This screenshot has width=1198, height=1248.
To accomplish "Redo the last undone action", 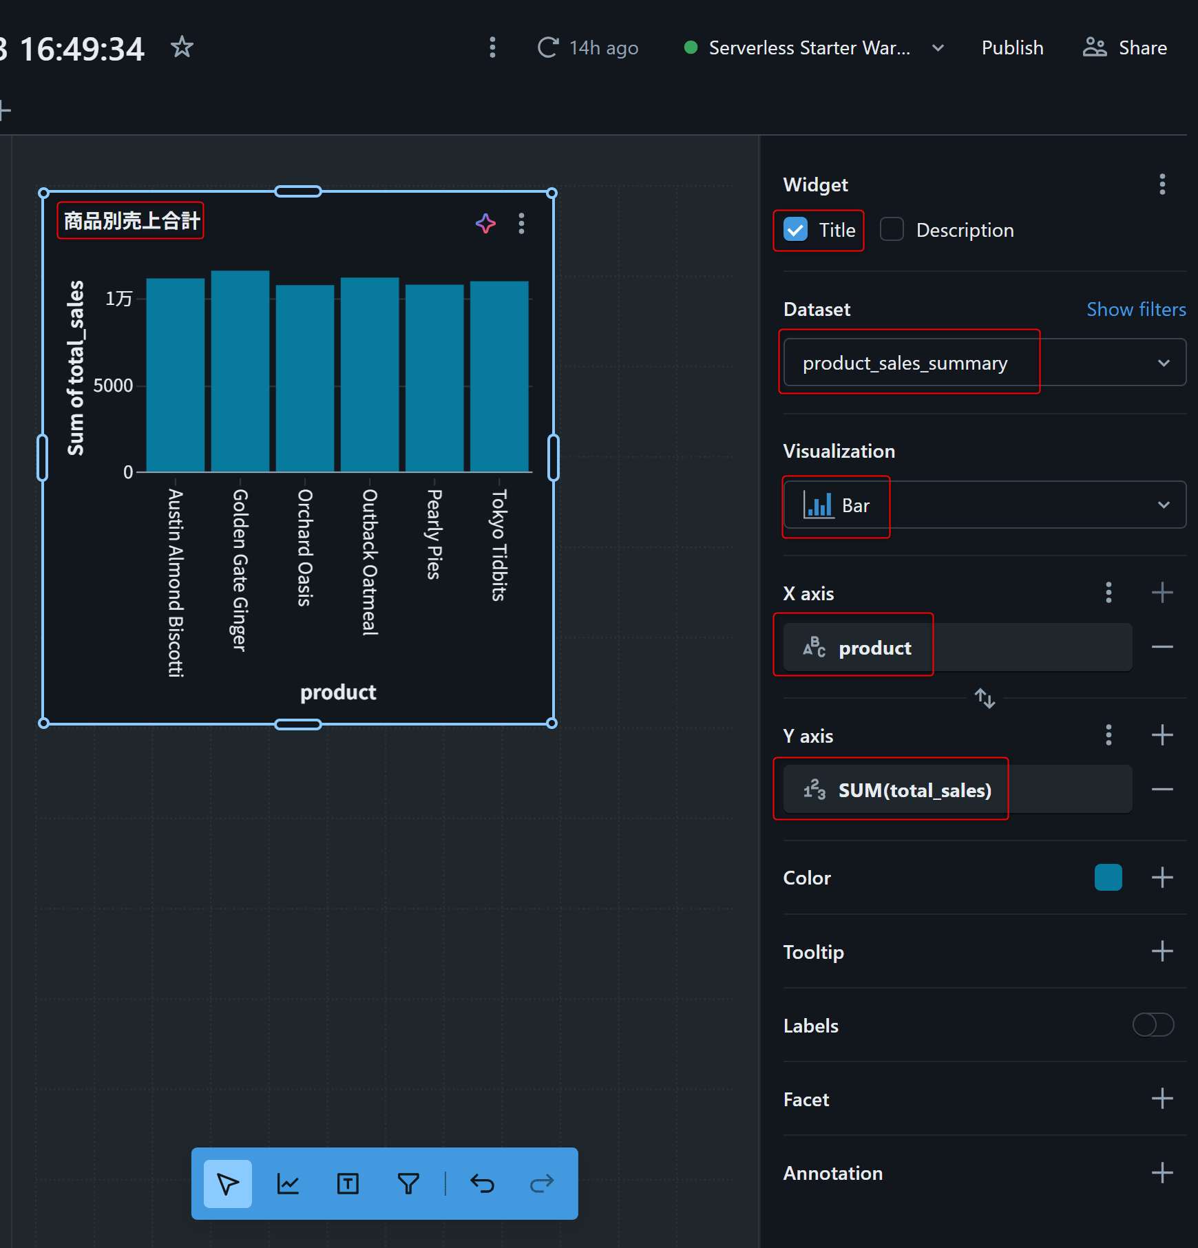I will pyautogui.click(x=542, y=1183).
